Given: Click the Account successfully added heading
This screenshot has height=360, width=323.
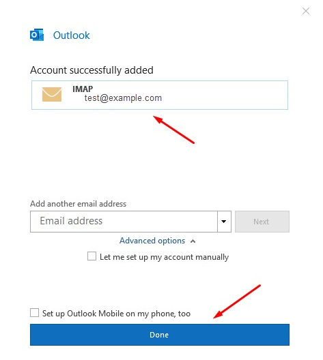Looking at the screenshot, I should (92, 70).
